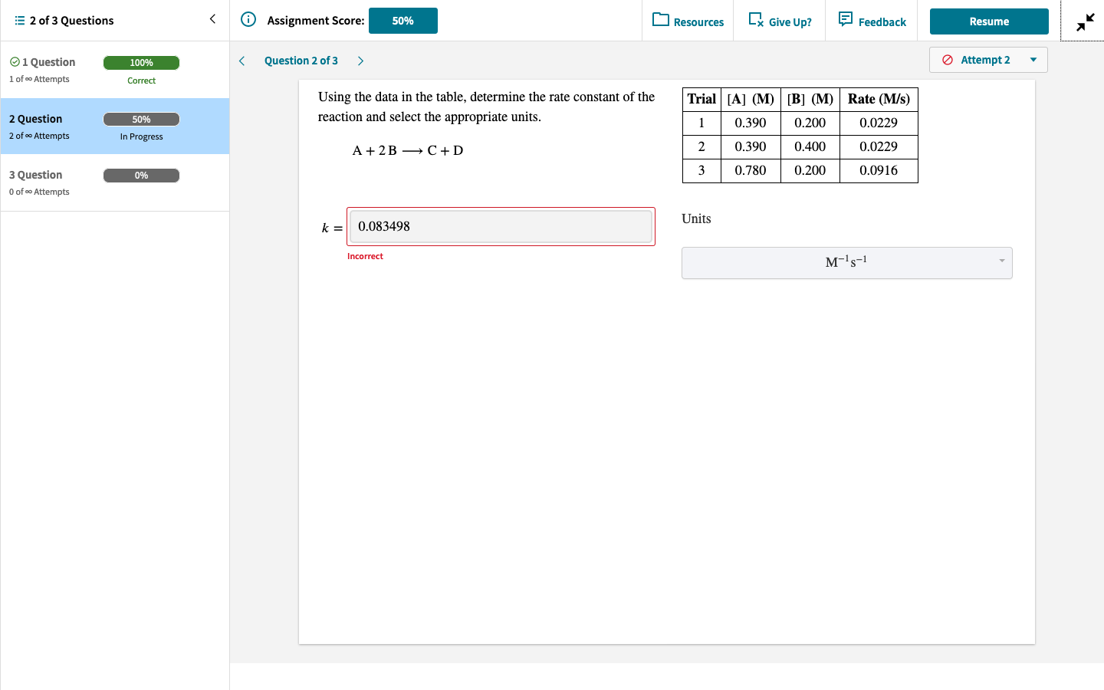Go to next question with right arrow
Viewport: 1104px width, 690px height.
[x=360, y=60]
